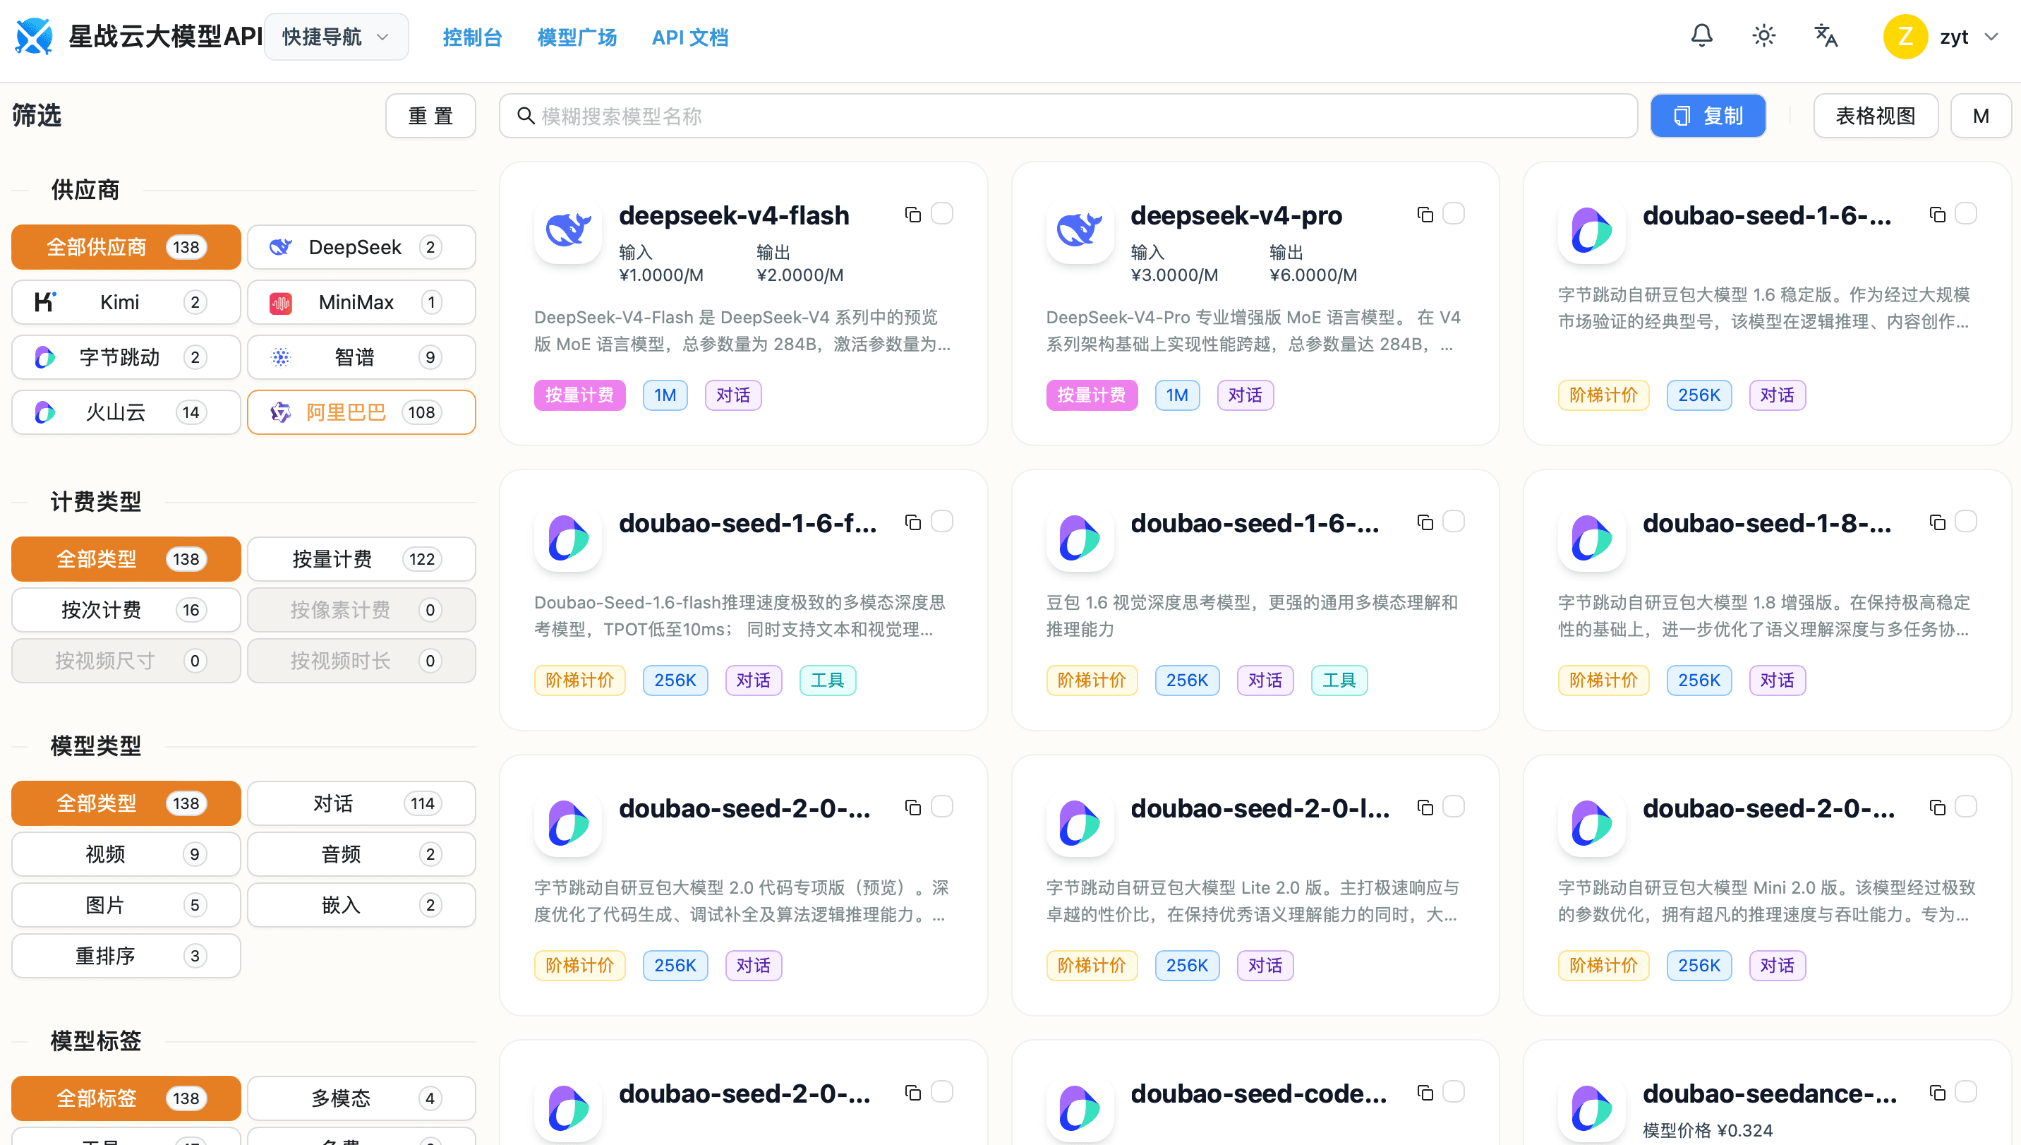
Task: Filter by DeepSeek supplier
Action: point(361,247)
